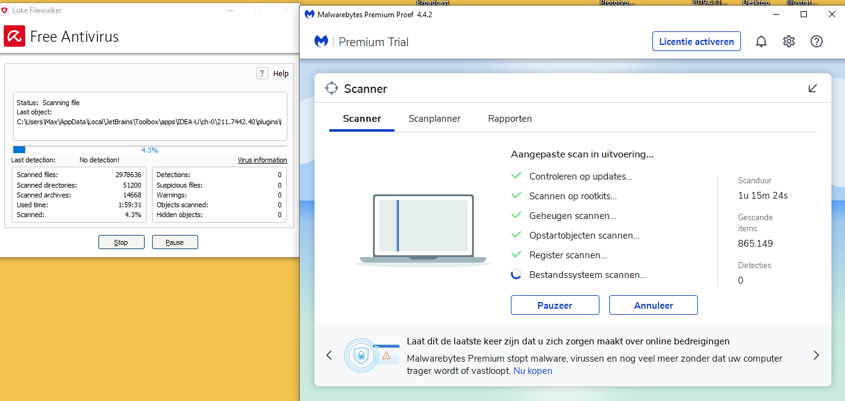The image size is (845, 401).
Task: Click the Avira red umbrella logo
Action: [14, 36]
